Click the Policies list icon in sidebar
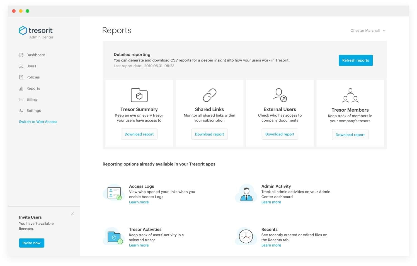 click(x=21, y=77)
